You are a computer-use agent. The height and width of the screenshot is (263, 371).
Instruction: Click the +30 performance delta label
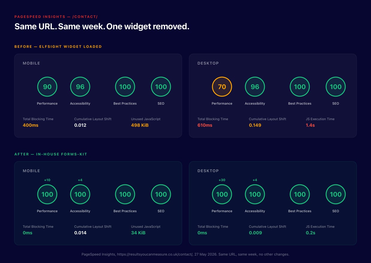click(222, 180)
